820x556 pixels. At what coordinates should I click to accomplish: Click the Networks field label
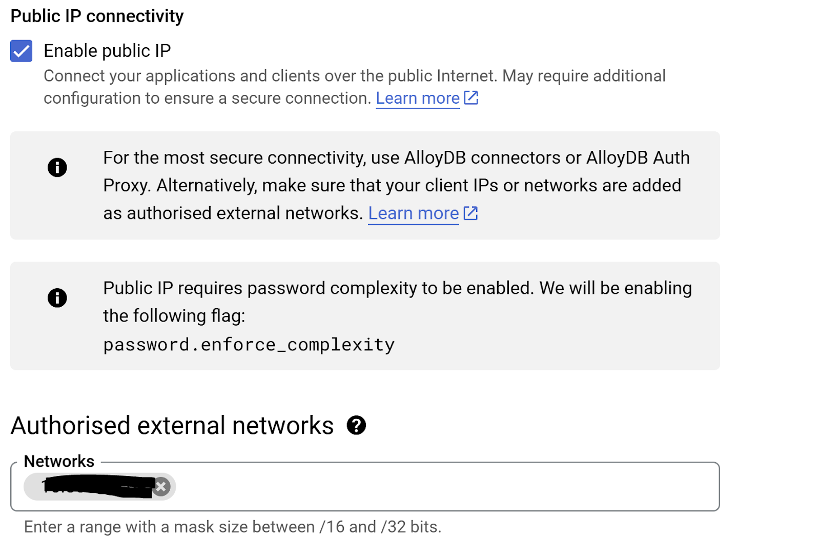click(59, 461)
